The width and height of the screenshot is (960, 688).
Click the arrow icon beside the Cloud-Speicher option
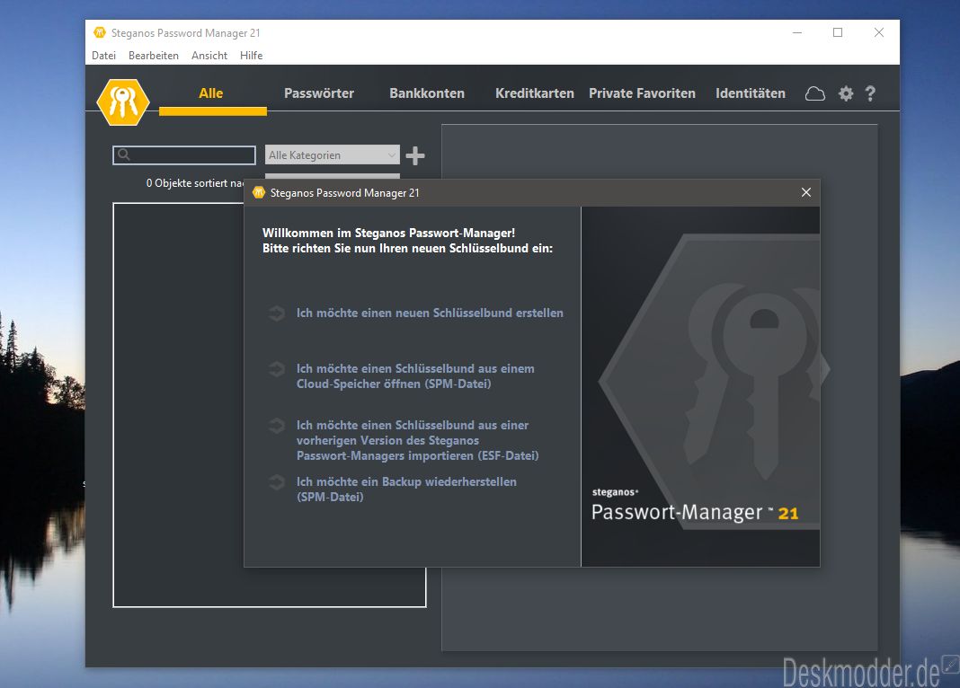(277, 369)
